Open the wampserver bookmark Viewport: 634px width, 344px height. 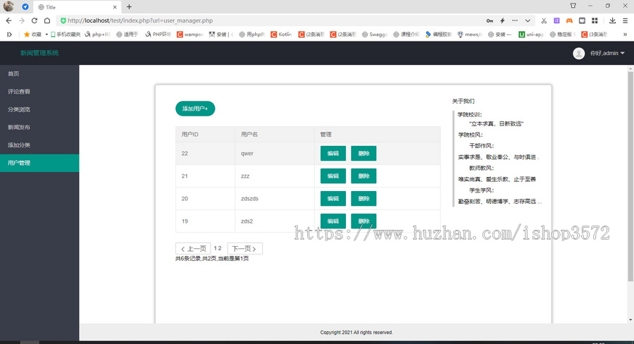[189, 35]
